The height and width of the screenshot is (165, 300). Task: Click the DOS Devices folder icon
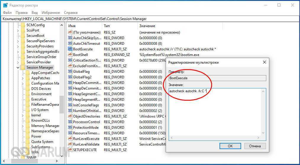(28, 89)
